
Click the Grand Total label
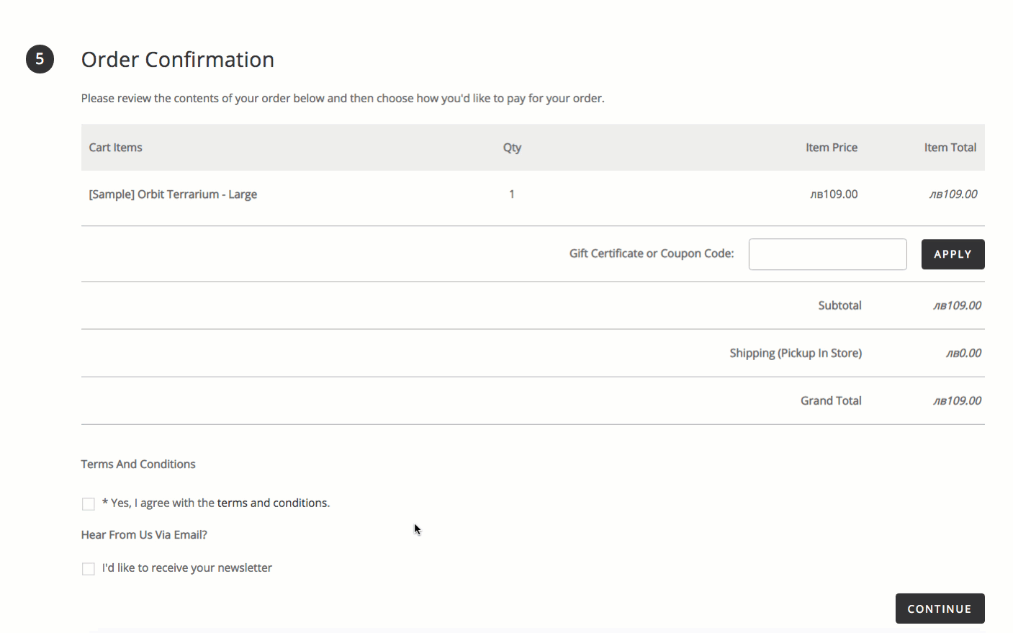coord(831,400)
